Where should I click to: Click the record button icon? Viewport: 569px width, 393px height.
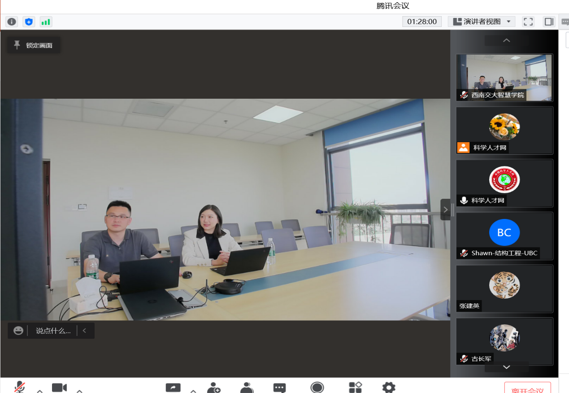[317, 388]
